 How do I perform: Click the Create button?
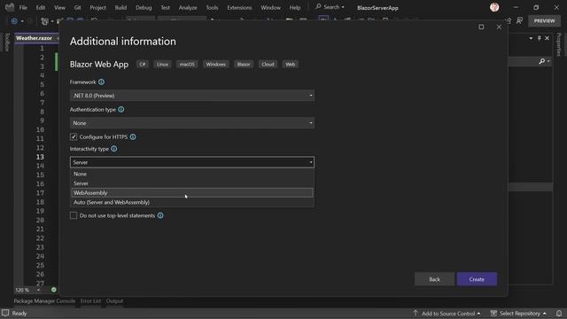coord(477,279)
